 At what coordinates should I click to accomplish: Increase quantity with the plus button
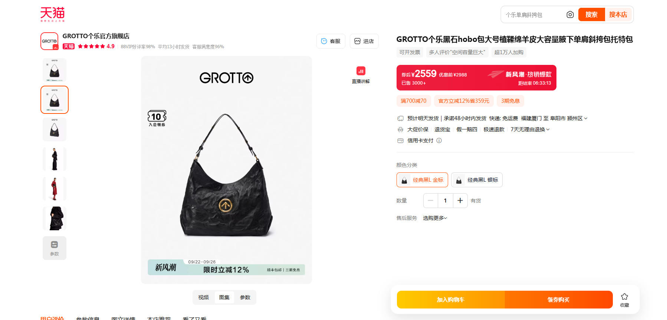[460, 201]
